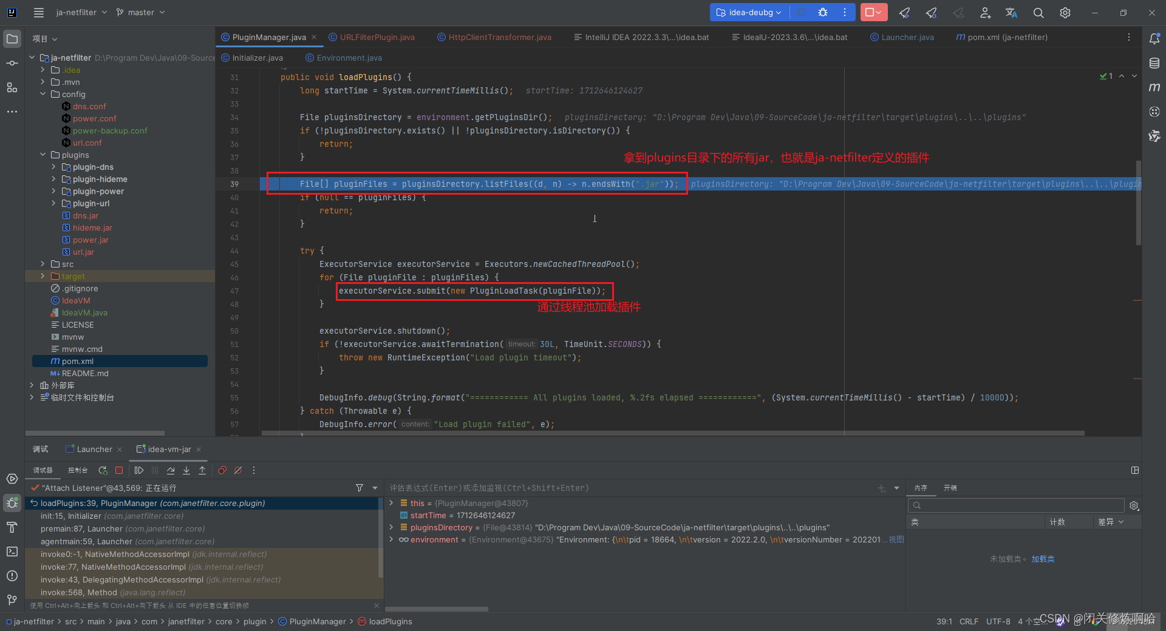Open the main hamburger menu
This screenshot has height=631, width=1166.
(39, 12)
